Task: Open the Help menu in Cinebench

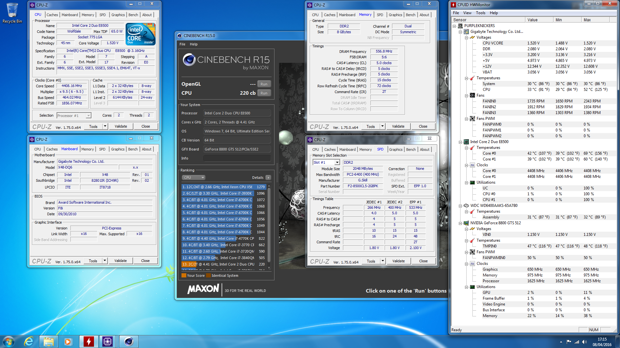Action: pyautogui.click(x=193, y=44)
